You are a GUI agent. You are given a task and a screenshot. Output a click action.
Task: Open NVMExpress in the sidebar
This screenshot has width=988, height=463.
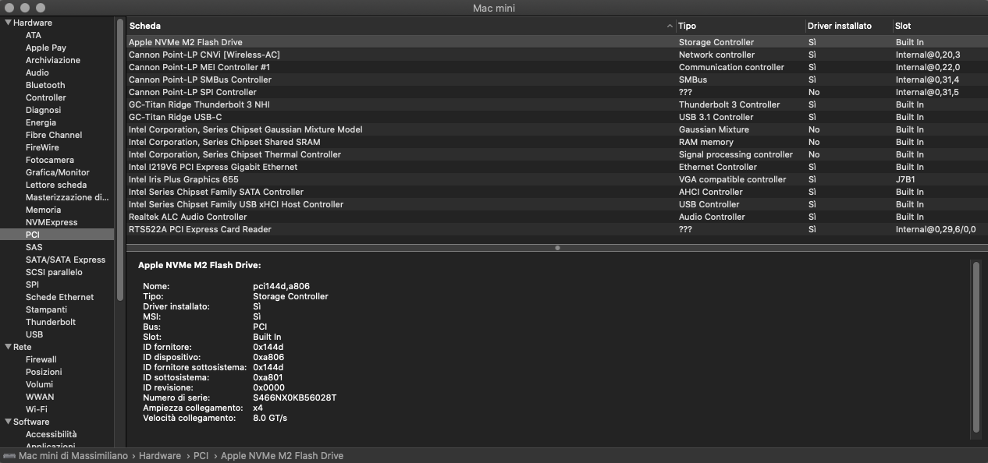[52, 222]
